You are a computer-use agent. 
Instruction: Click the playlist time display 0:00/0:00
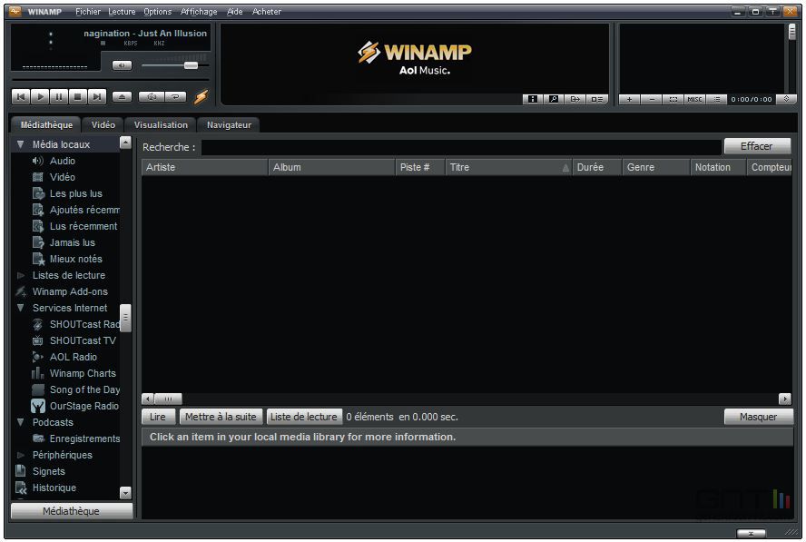752,99
